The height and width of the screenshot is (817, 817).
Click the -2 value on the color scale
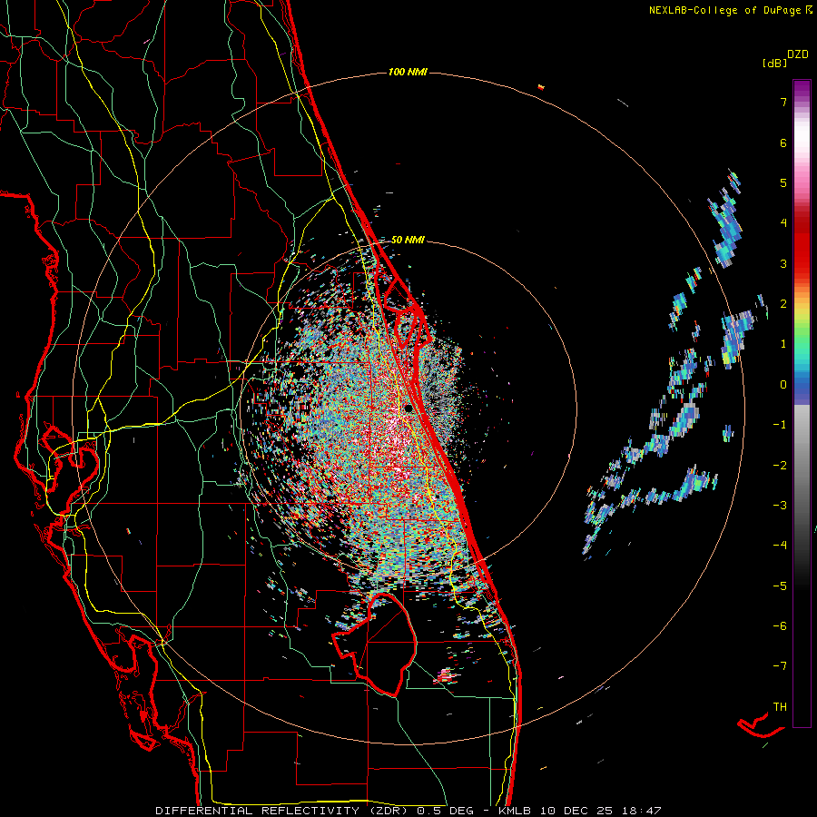[780, 466]
